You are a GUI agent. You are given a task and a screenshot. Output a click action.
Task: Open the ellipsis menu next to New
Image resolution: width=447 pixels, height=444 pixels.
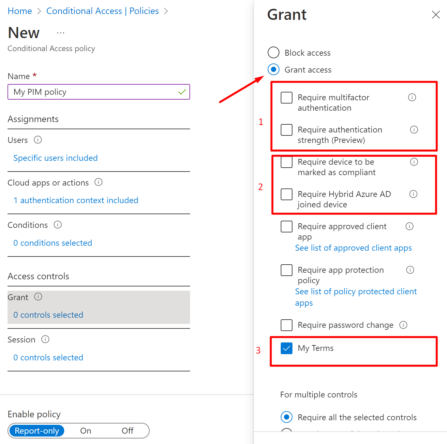coord(61,33)
